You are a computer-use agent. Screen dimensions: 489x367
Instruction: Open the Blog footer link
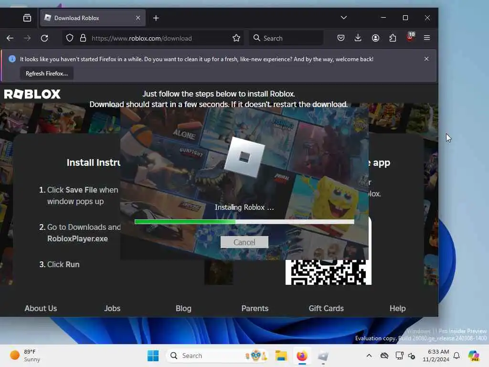coord(183,308)
